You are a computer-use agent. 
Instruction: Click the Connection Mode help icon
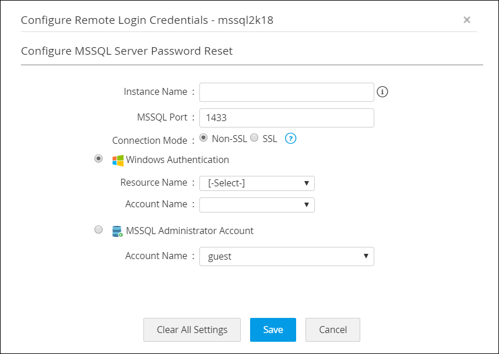coord(290,139)
